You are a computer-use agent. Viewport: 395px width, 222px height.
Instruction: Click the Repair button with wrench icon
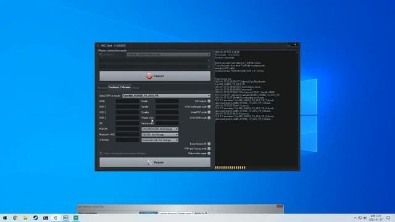tap(155, 163)
